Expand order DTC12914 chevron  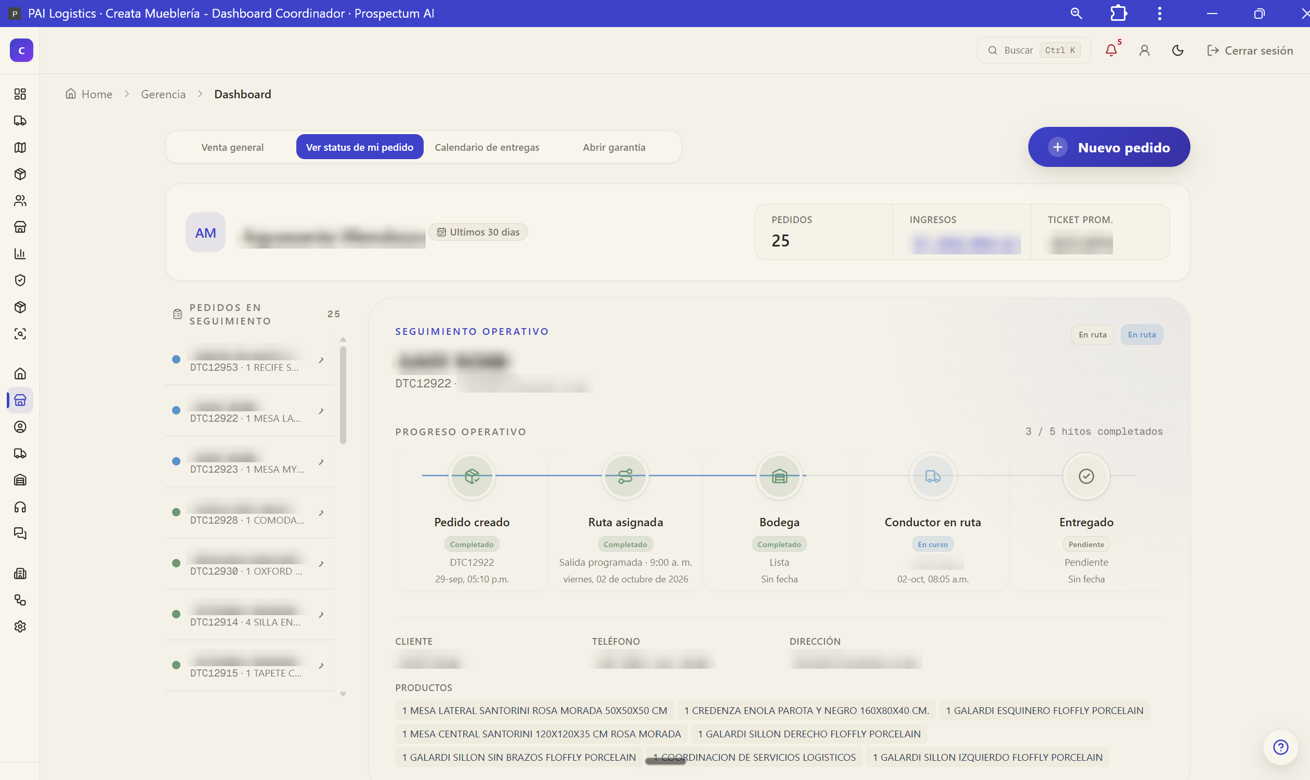pos(321,615)
